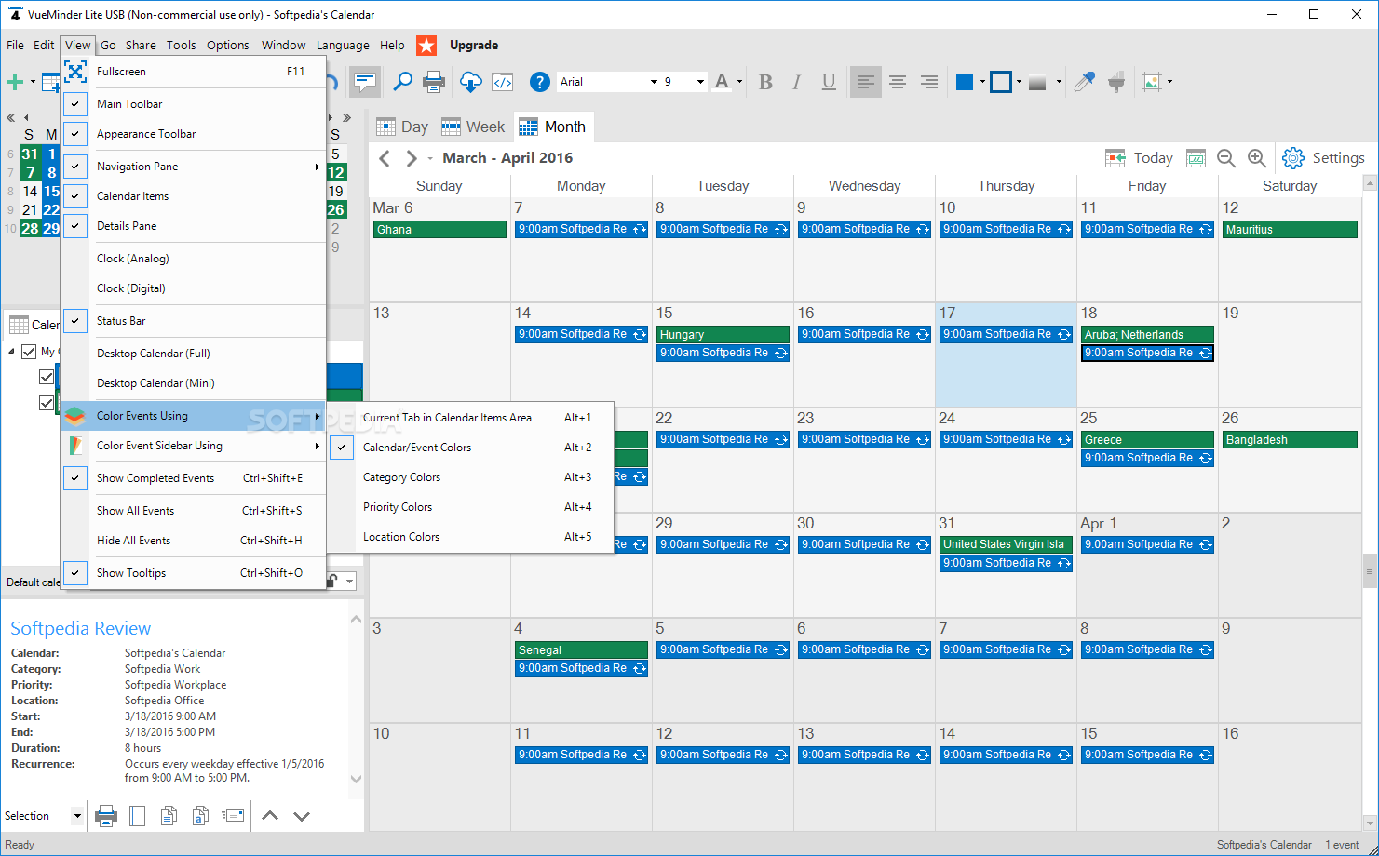Align text left
Image resolution: width=1379 pixels, height=856 pixels.
865,82
